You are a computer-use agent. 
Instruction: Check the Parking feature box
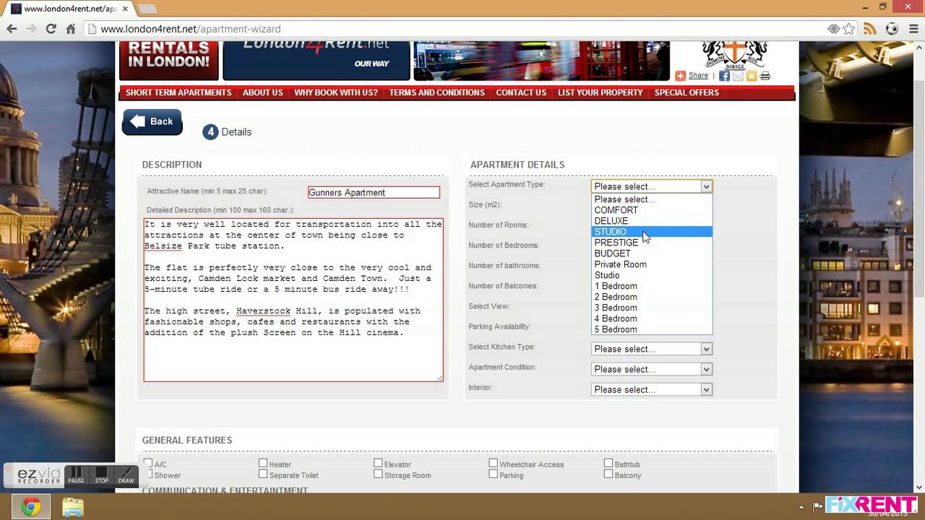pyautogui.click(x=493, y=474)
